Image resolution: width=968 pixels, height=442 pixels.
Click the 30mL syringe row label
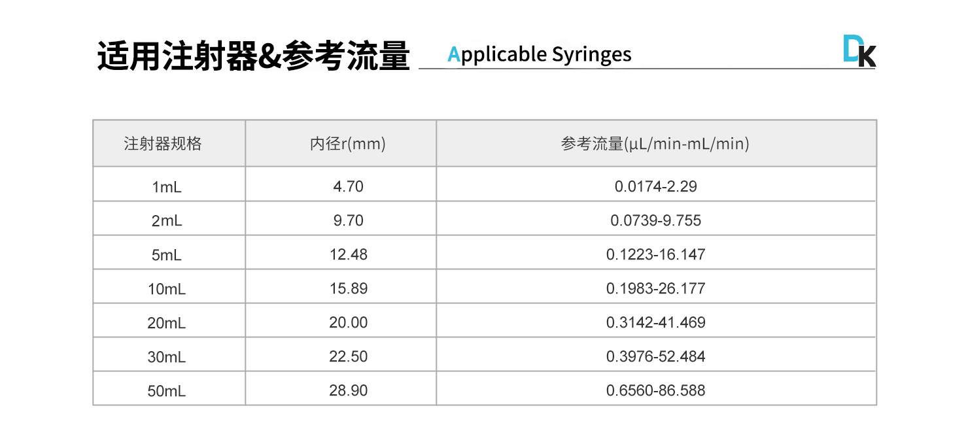(x=167, y=357)
